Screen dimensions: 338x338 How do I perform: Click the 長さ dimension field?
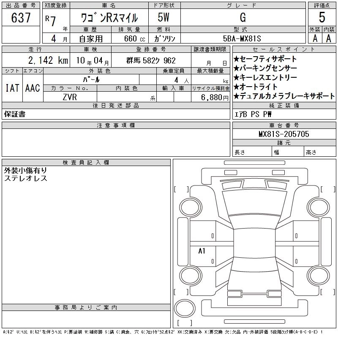click(x=252, y=152)
